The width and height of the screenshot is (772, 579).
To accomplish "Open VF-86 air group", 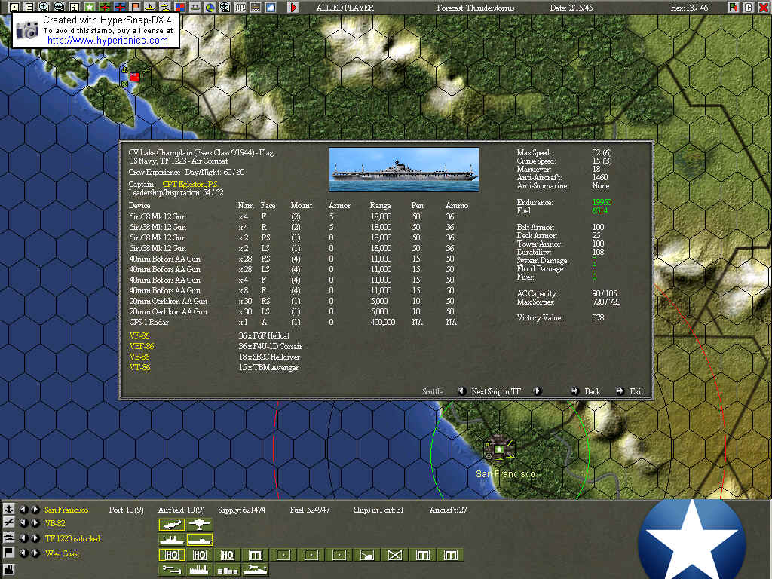I will pos(139,335).
